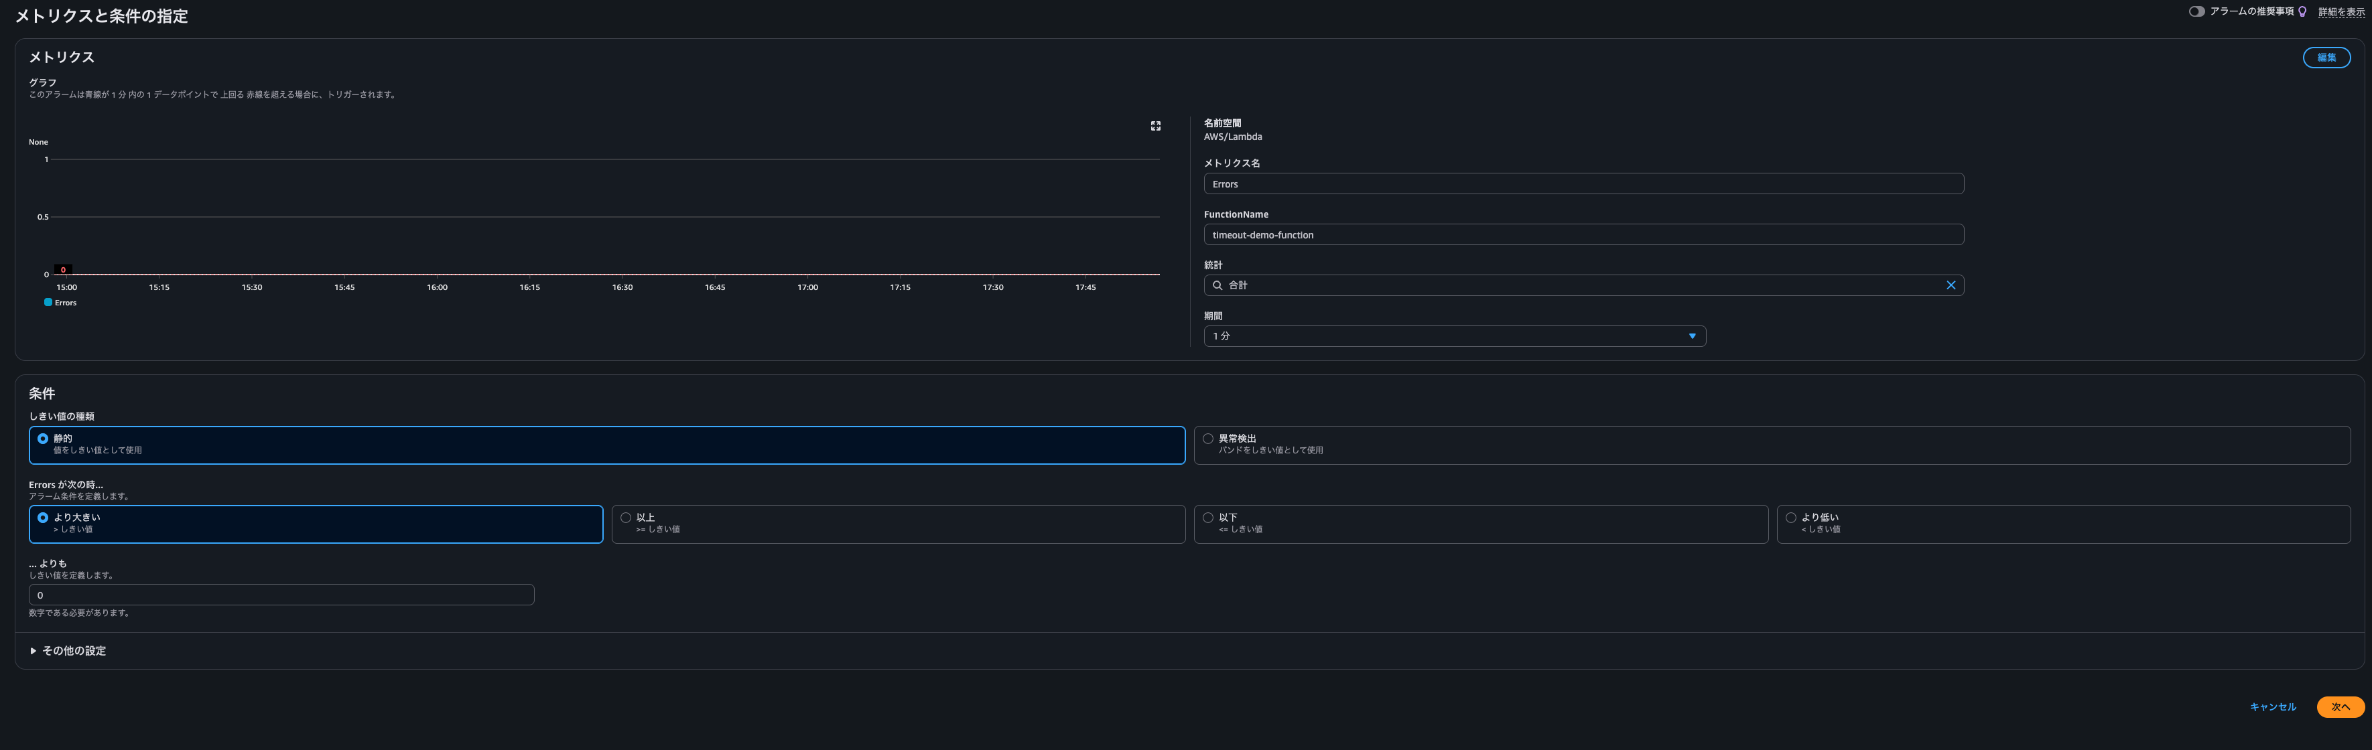Select the 静的 threshold type
The height and width of the screenshot is (750, 2372).
coord(44,439)
